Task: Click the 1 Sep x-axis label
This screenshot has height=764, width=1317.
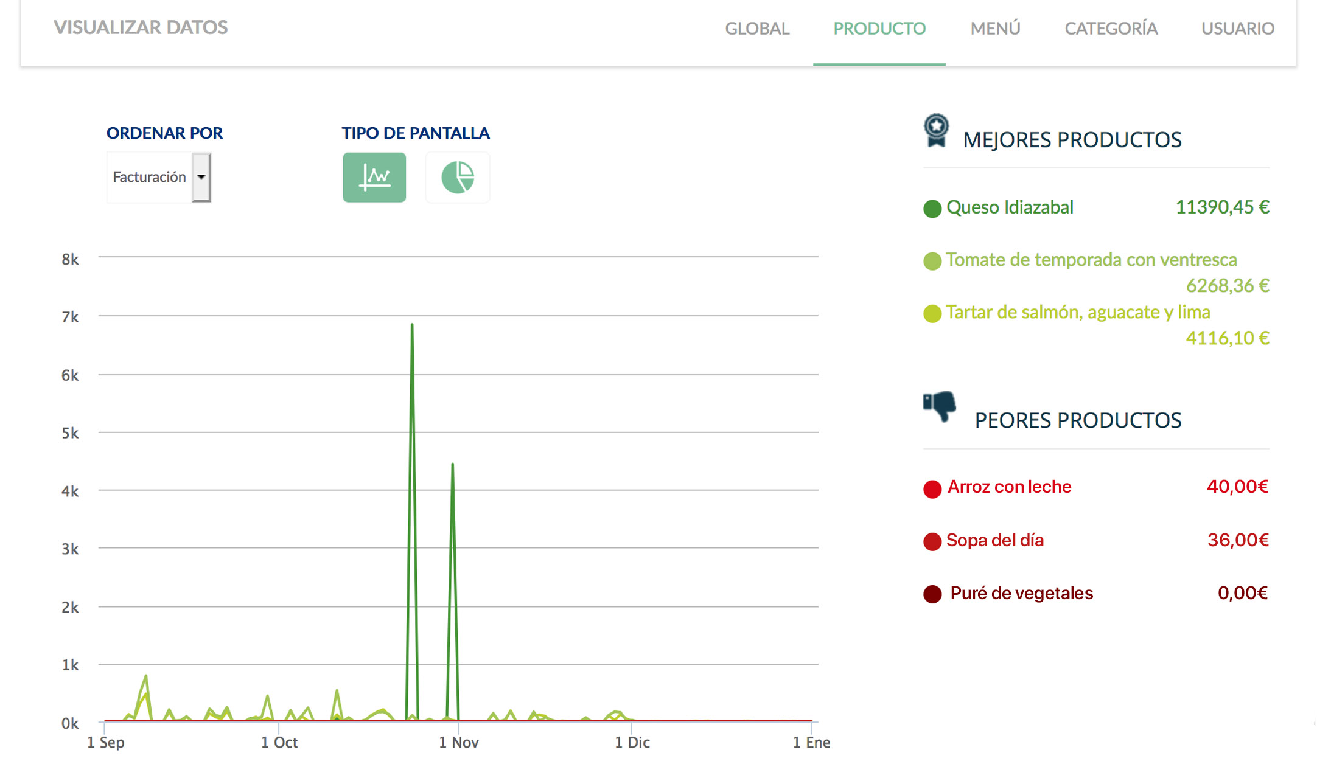Action: [106, 743]
